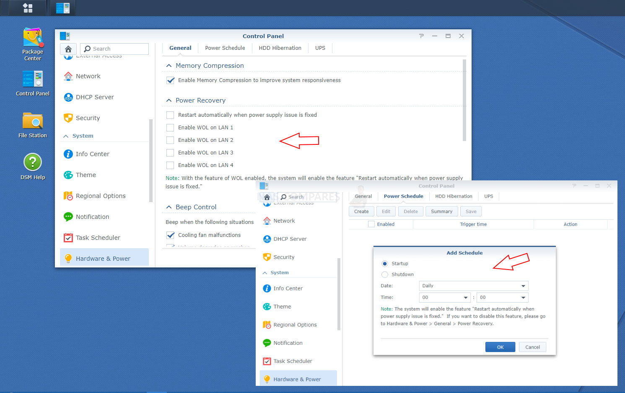Enable WOL on LAN 4 checkbox
The image size is (625, 393).
pos(170,165)
